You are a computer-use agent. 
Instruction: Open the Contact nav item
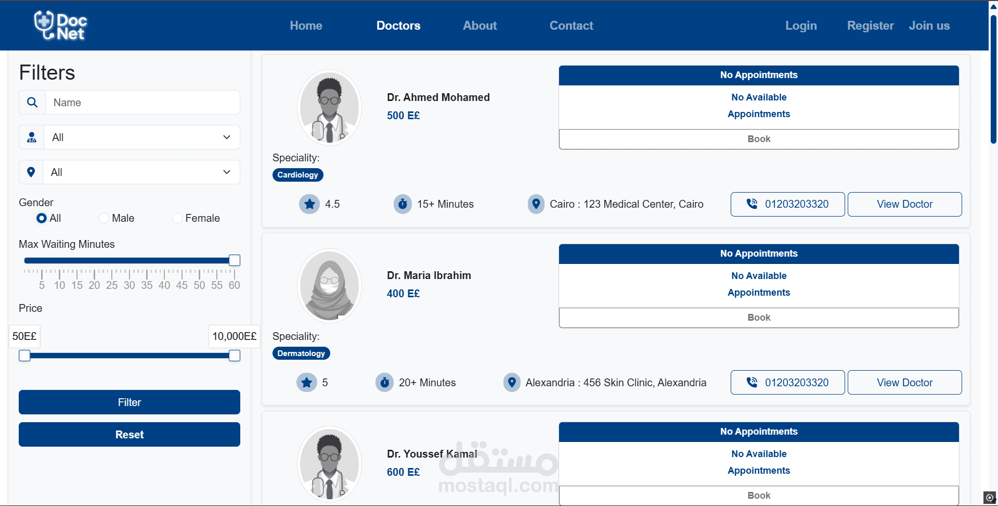click(571, 26)
